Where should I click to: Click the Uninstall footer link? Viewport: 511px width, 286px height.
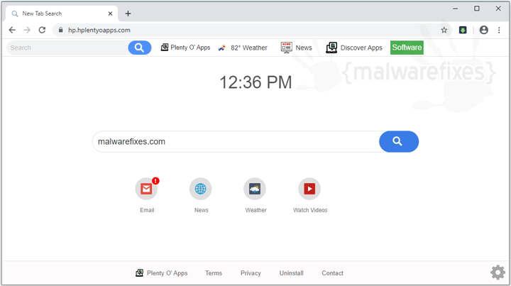tap(292, 273)
